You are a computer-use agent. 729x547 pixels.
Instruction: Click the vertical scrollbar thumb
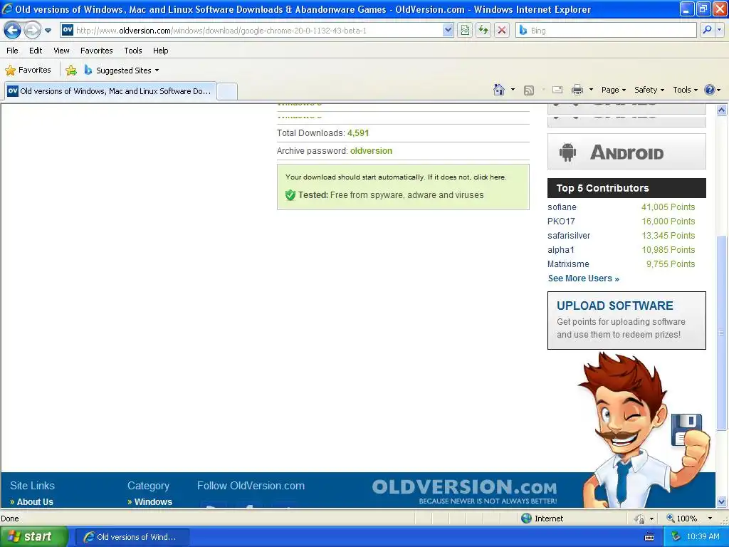[x=722, y=332]
